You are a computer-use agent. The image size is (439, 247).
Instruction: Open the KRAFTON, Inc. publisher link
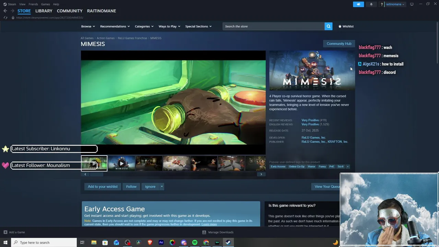(x=338, y=142)
